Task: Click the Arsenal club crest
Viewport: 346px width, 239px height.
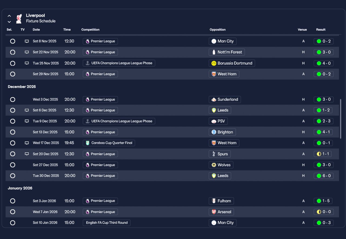Action: click(214, 212)
